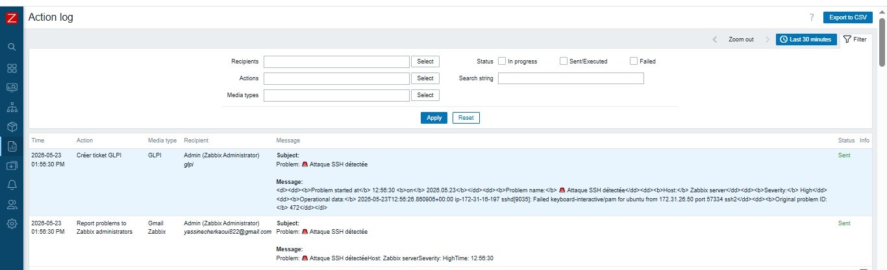Open the Data collection sidebar icon
Screen dimensions: 887x270
(12, 166)
